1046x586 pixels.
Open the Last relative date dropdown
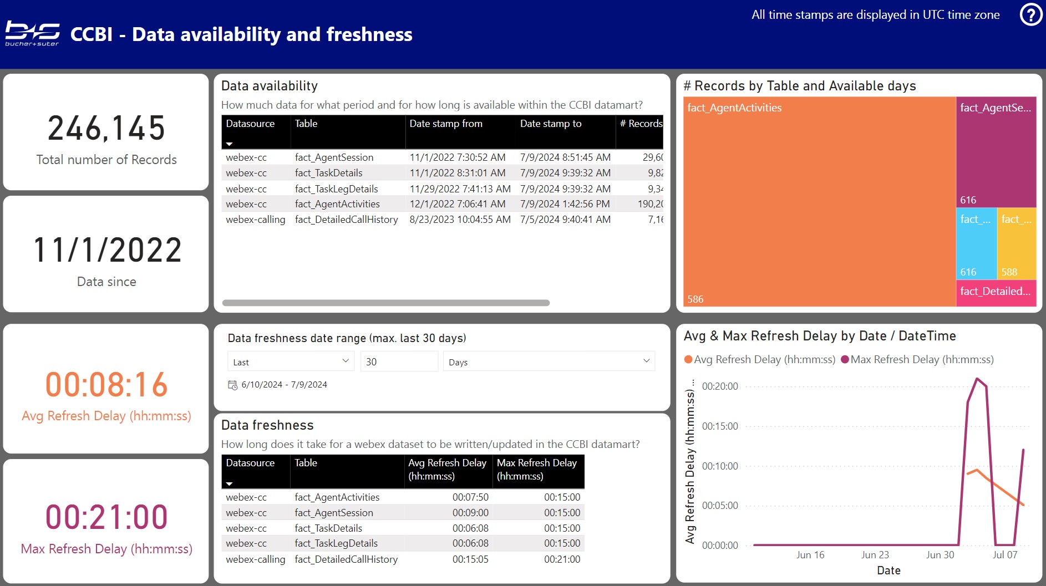click(x=291, y=361)
